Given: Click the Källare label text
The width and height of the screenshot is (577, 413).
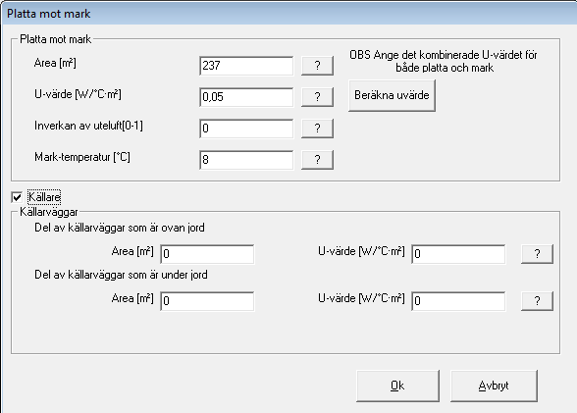Looking at the screenshot, I should pyautogui.click(x=44, y=197).
